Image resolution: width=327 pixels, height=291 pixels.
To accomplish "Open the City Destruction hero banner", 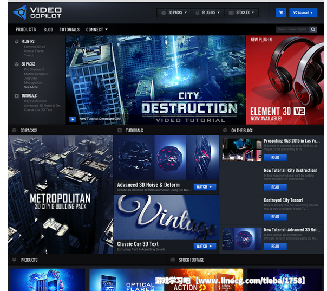I will pyautogui.click(x=155, y=80).
